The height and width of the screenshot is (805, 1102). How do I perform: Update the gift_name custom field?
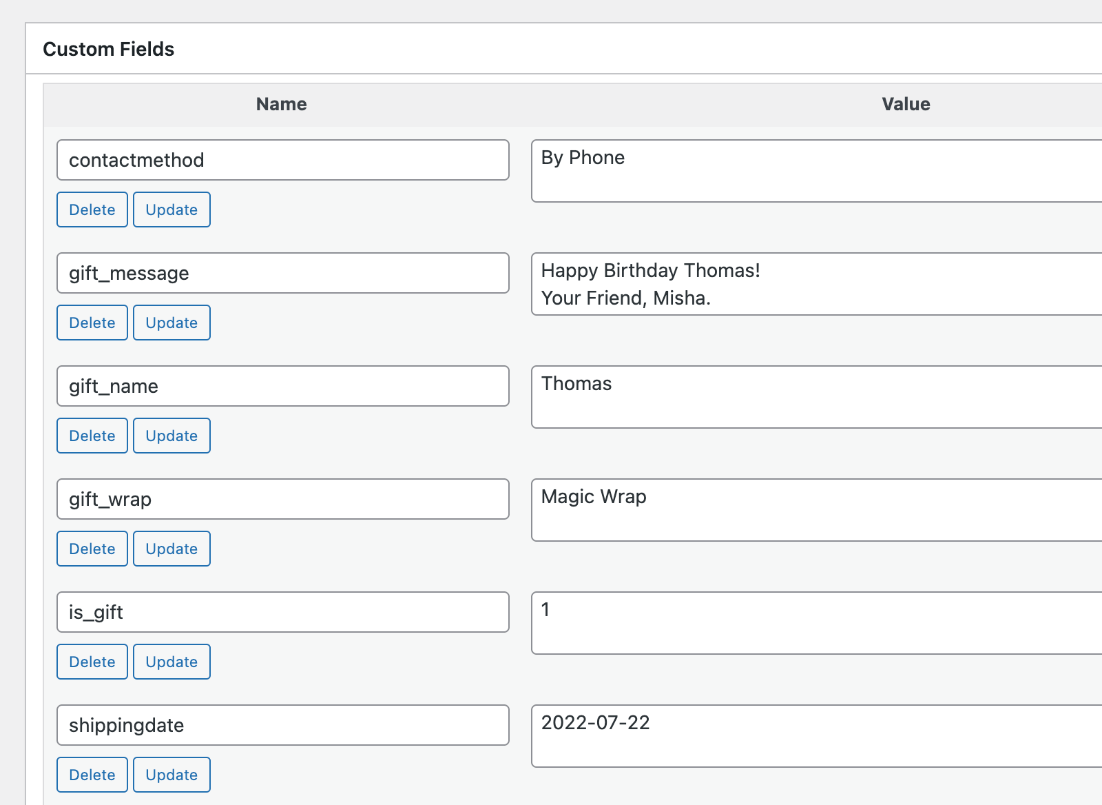pos(171,436)
